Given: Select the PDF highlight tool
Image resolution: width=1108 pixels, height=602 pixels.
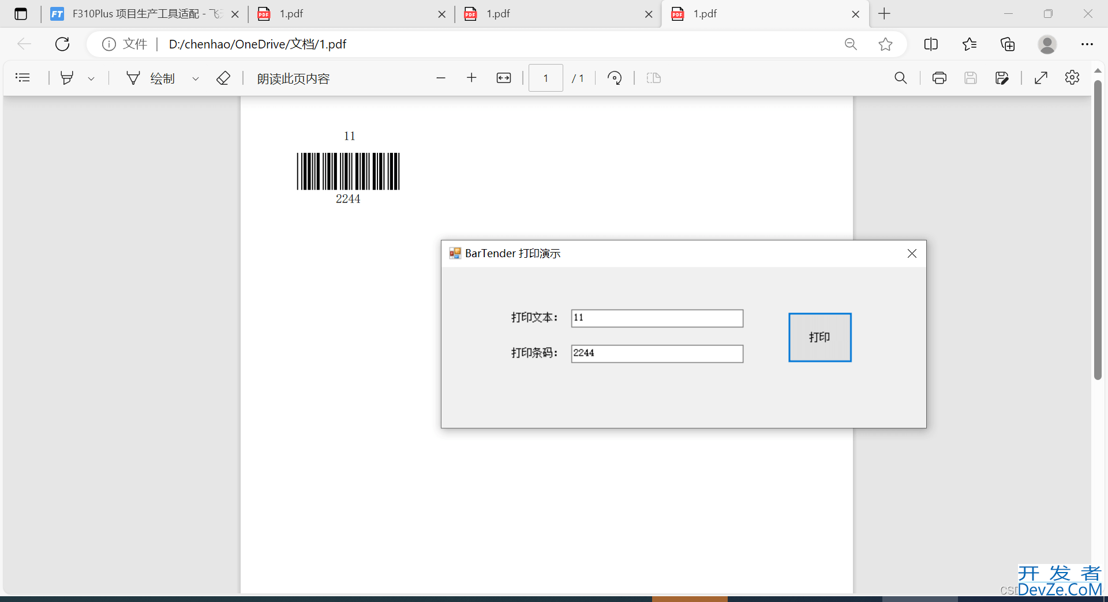Looking at the screenshot, I should (x=67, y=78).
